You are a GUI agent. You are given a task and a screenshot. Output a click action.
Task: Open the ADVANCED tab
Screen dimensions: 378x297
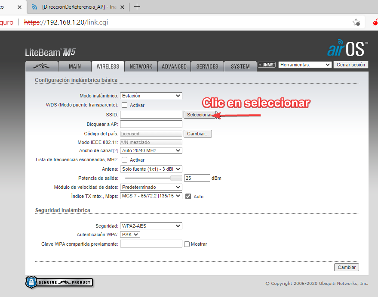coord(174,66)
